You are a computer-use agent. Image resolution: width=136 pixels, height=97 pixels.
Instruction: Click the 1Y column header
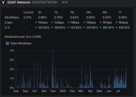[120, 12]
